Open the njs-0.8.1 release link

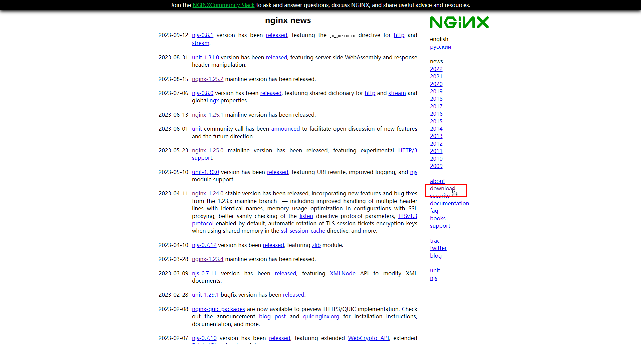202,35
